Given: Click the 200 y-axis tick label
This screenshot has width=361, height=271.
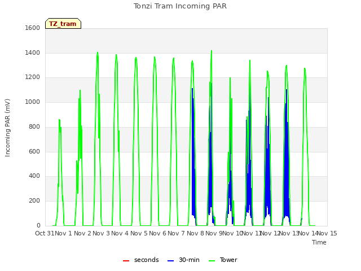Looking at the screenshot, I should click(34, 201).
